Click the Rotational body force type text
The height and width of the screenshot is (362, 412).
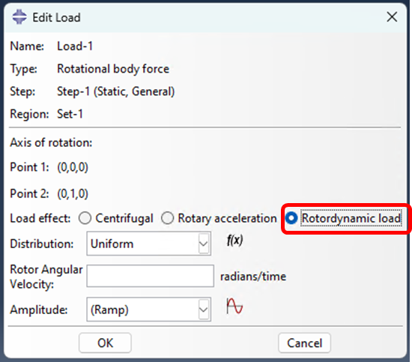(113, 69)
